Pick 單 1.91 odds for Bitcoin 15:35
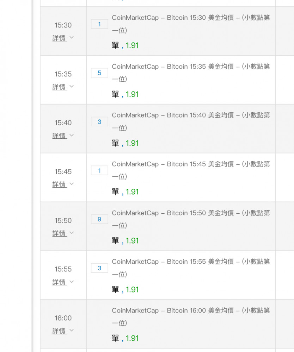 tap(125, 94)
